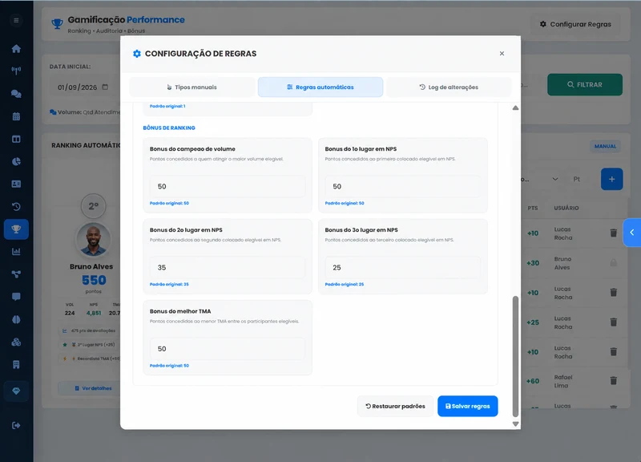Open the columns layout icon in sidebar

16,139
